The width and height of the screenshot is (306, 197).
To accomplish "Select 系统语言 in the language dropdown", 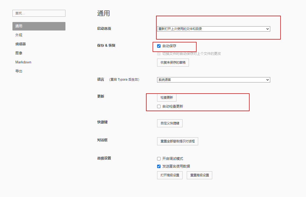I will tap(213, 80).
